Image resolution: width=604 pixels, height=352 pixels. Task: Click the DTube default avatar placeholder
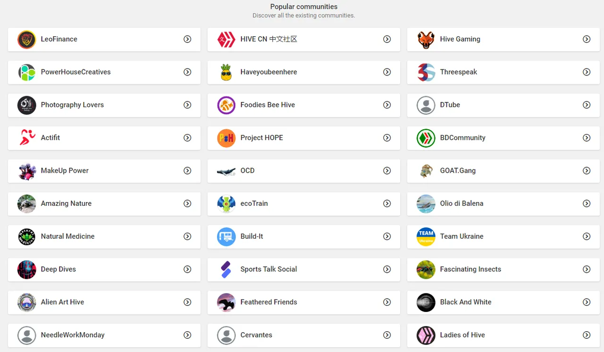pos(426,105)
